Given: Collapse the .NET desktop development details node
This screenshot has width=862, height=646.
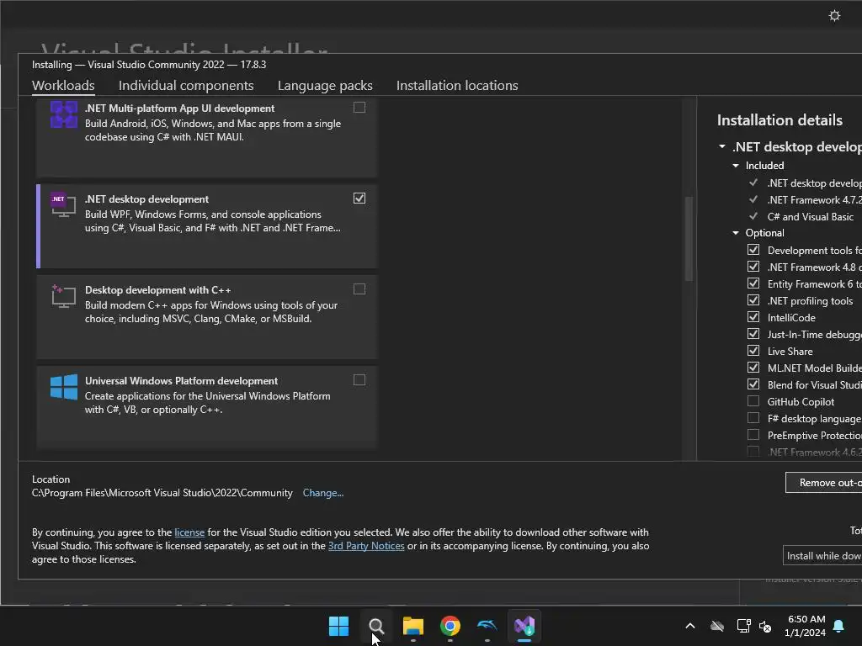Looking at the screenshot, I should point(721,146).
